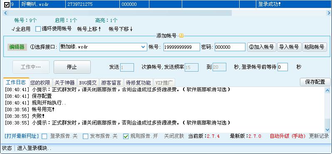The height and width of the screenshot is (154, 332).
Task: Click the 08:40:41 保存配置 log entry
Action: (28, 96)
